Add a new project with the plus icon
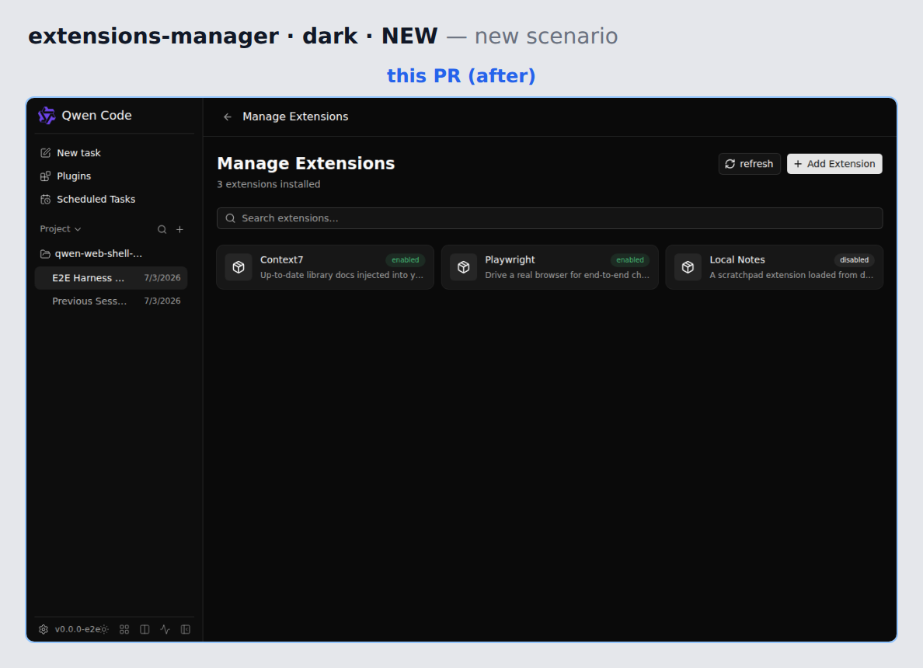The image size is (923, 668). [180, 230]
